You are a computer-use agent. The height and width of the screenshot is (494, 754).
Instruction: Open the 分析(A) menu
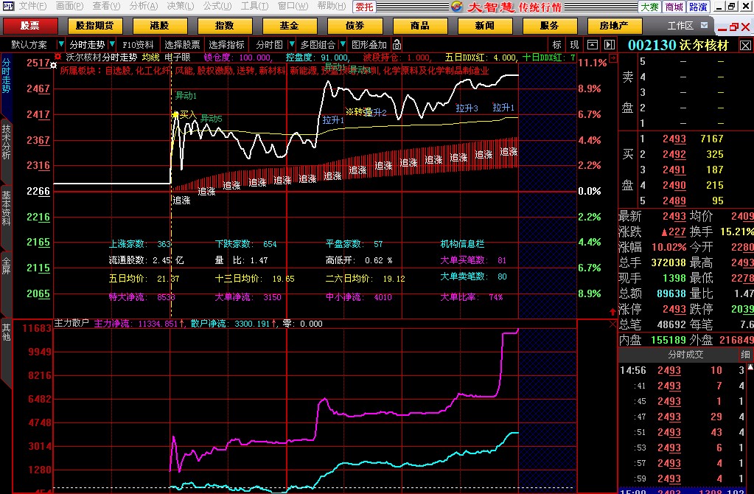[x=143, y=6]
